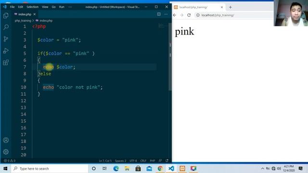The height and width of the screenshot is (173, 308).
Task: Open the Search view in VS Code
Action: tap(6, 27)
